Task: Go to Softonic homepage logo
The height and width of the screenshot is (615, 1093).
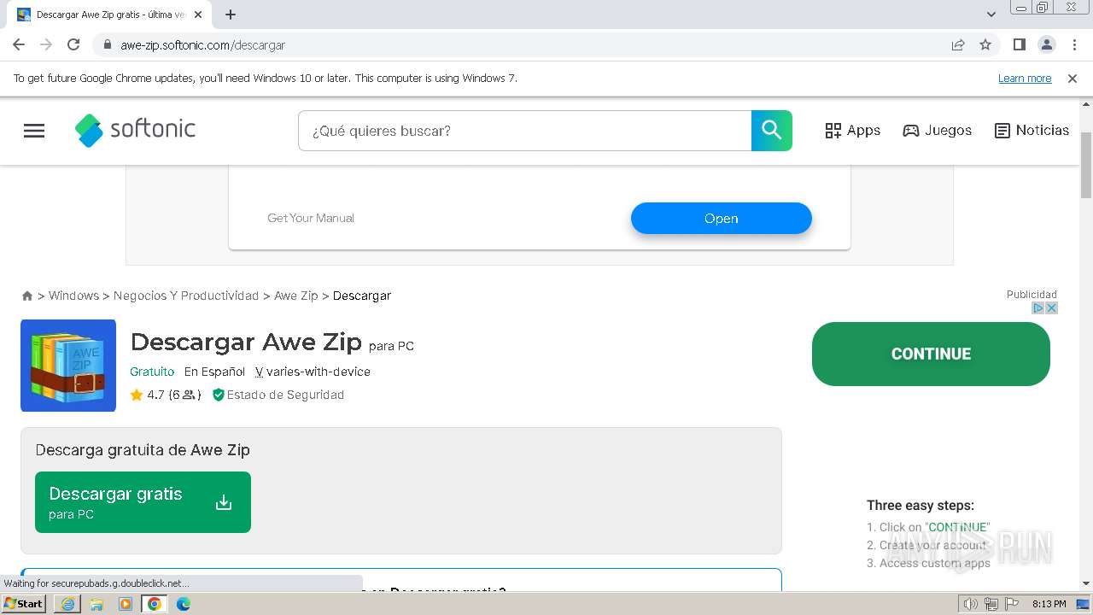Action: coord(135,130)
